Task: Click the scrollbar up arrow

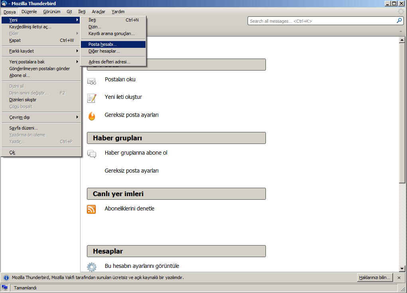Action: (402, 40)
